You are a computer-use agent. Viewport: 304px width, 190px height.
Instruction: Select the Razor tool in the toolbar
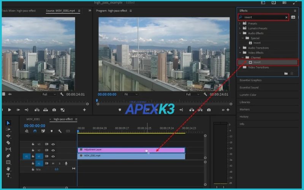click(8, 142)
